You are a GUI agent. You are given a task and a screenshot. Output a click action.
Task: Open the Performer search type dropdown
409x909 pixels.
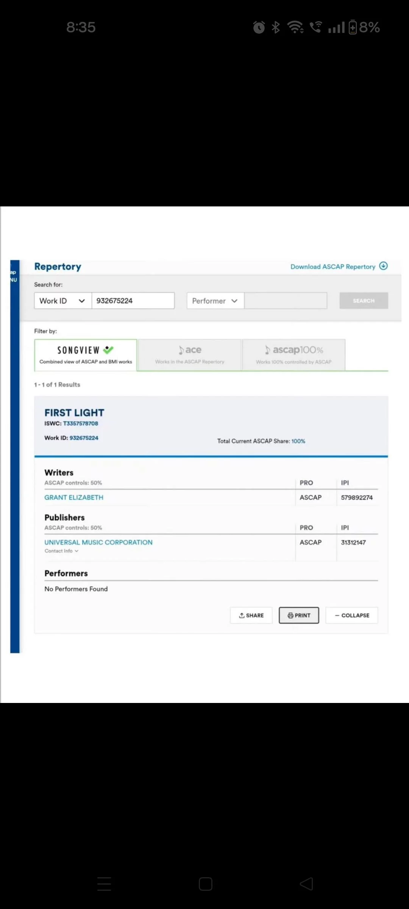coord(215,301)
